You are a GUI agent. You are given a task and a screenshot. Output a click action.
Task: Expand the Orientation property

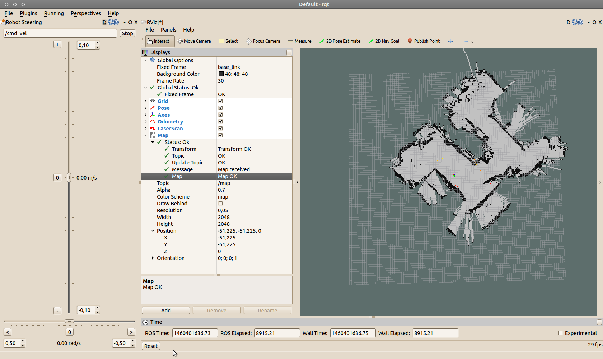coord(153,258)
